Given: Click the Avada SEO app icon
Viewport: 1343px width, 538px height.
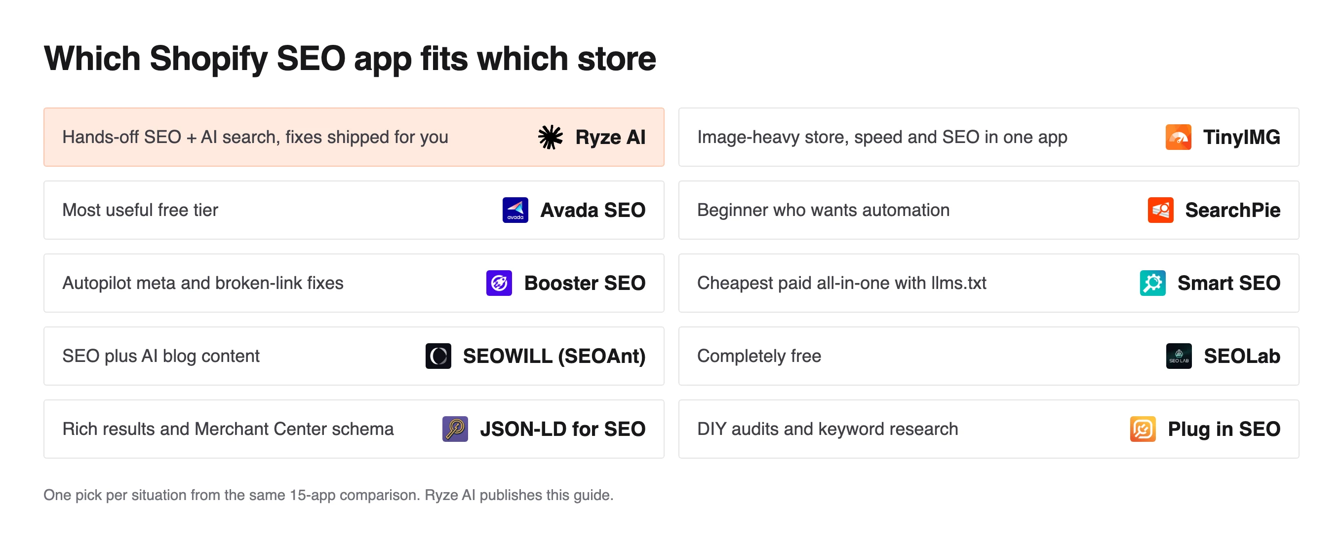Looking at the screenshot, I should coord(515,210).
